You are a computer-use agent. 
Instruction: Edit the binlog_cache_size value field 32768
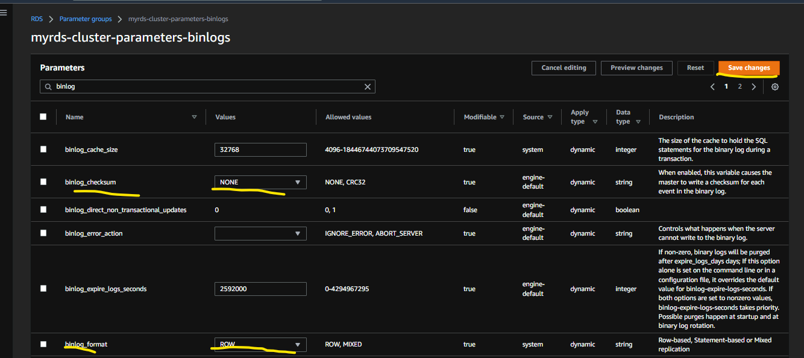pyautogui.click(x=260, y=149)
